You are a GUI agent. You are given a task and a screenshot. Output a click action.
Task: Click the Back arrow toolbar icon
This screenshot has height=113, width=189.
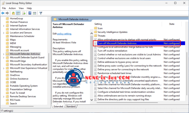pyautogui.click(x=3, y=13)
